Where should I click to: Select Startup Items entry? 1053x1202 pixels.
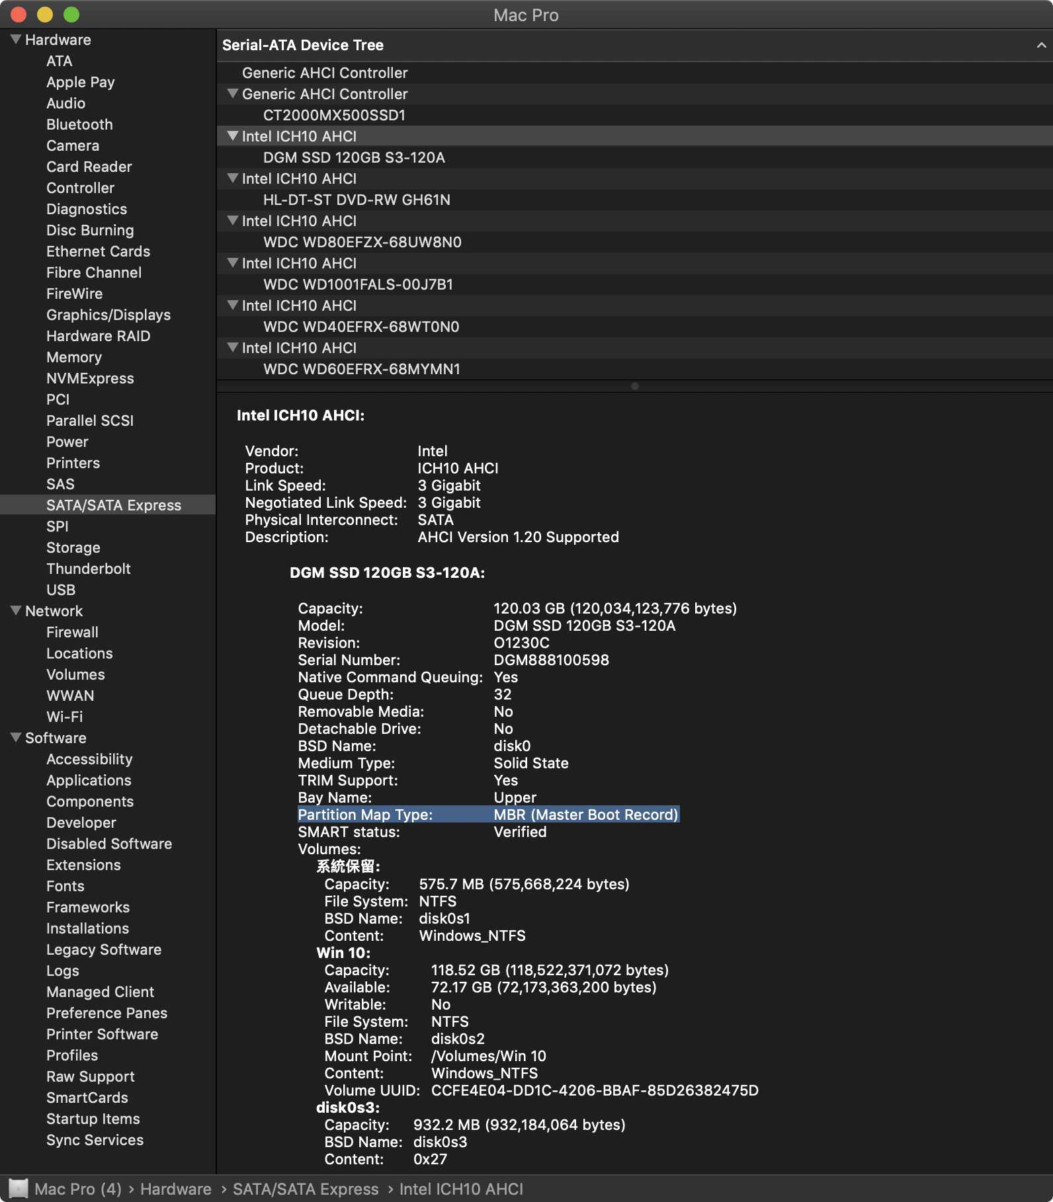(108, 1119)
